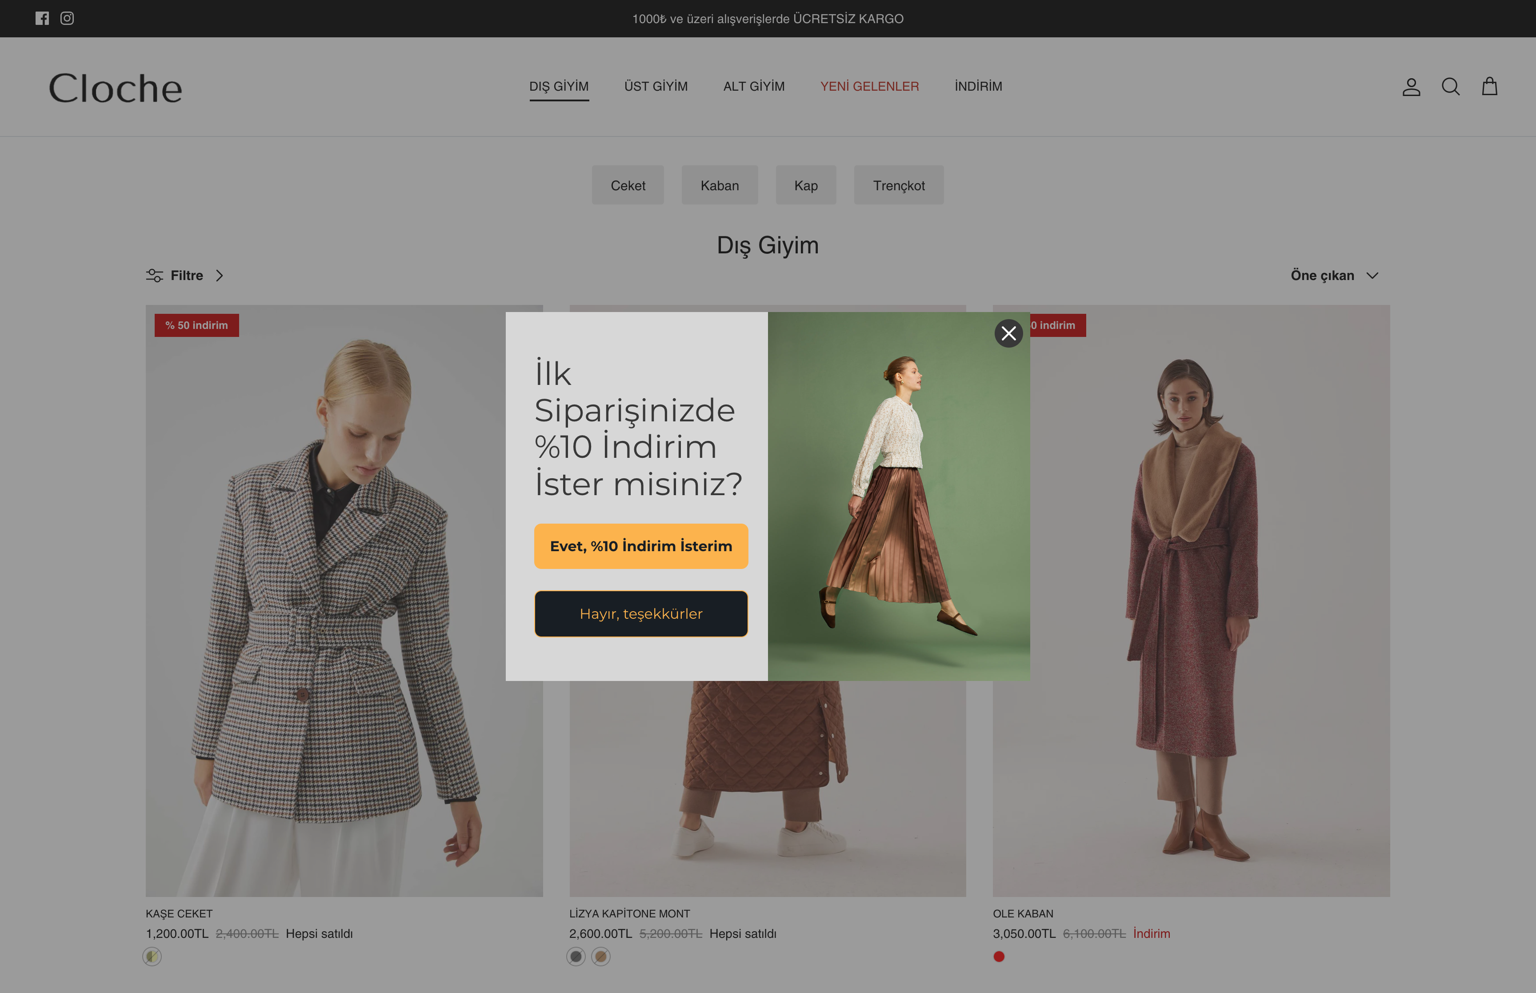Click the Filtre sliders icon

coord(154,275)
